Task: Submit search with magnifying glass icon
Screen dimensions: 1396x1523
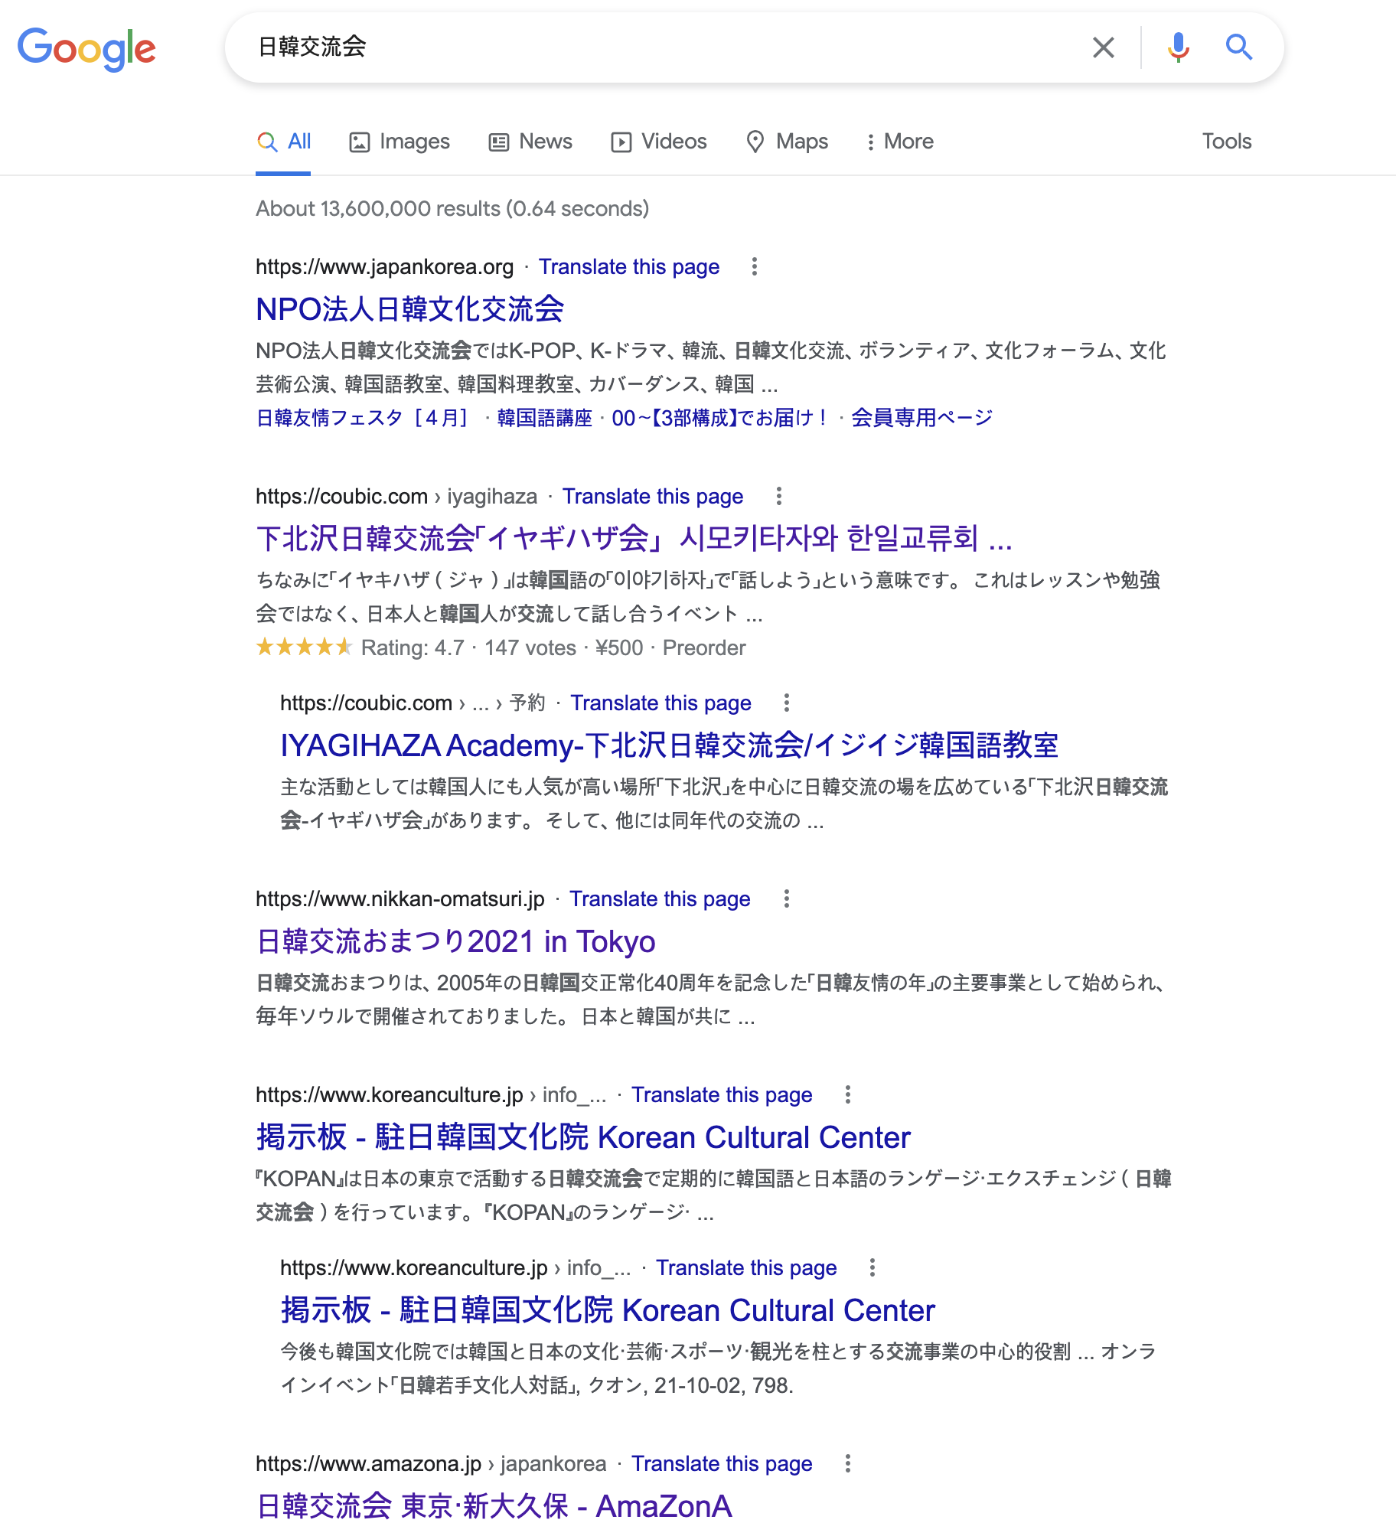Action: coord(1239,47)
